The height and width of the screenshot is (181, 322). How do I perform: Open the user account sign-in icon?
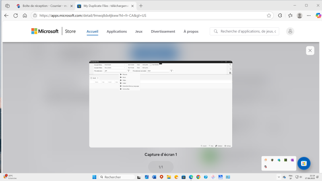click(x=290, y=31)
